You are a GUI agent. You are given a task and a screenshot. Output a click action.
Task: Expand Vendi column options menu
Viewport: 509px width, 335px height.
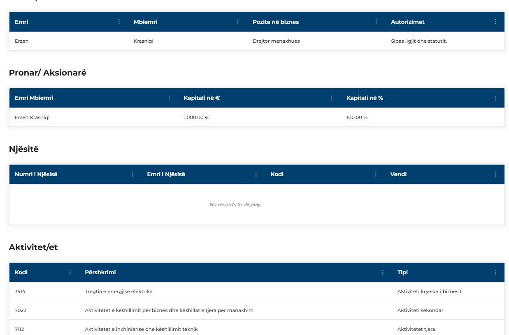coord(495,174)
